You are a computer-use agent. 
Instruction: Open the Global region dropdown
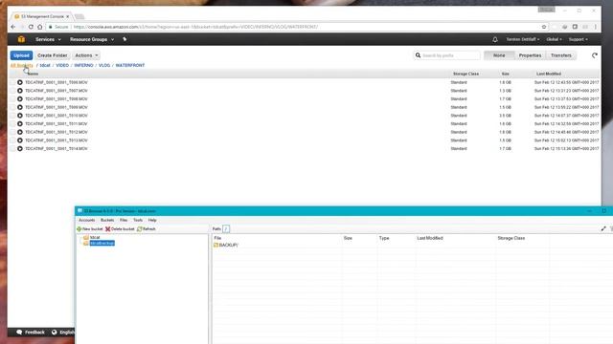click(554, 39)
